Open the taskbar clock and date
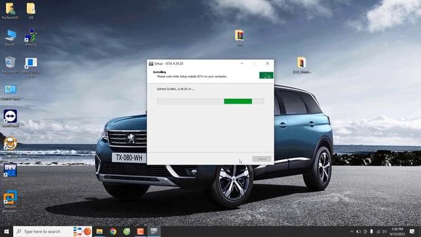This screenshot has height=237, width=421. tap(397, 231)
